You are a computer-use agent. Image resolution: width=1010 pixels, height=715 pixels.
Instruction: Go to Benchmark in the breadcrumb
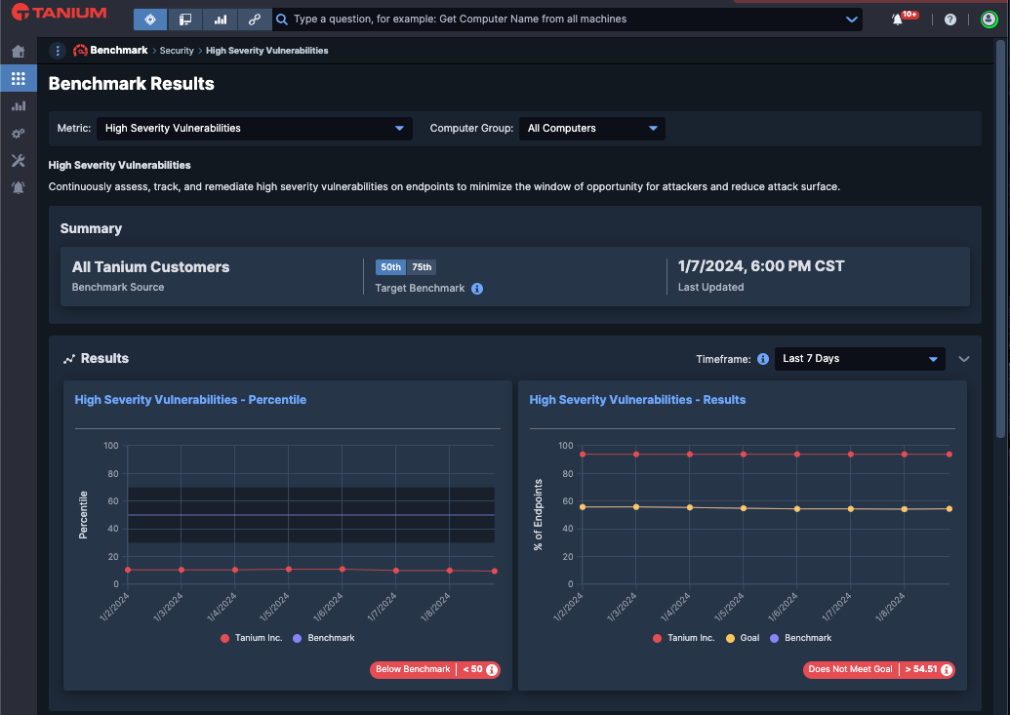coord(118,51)
